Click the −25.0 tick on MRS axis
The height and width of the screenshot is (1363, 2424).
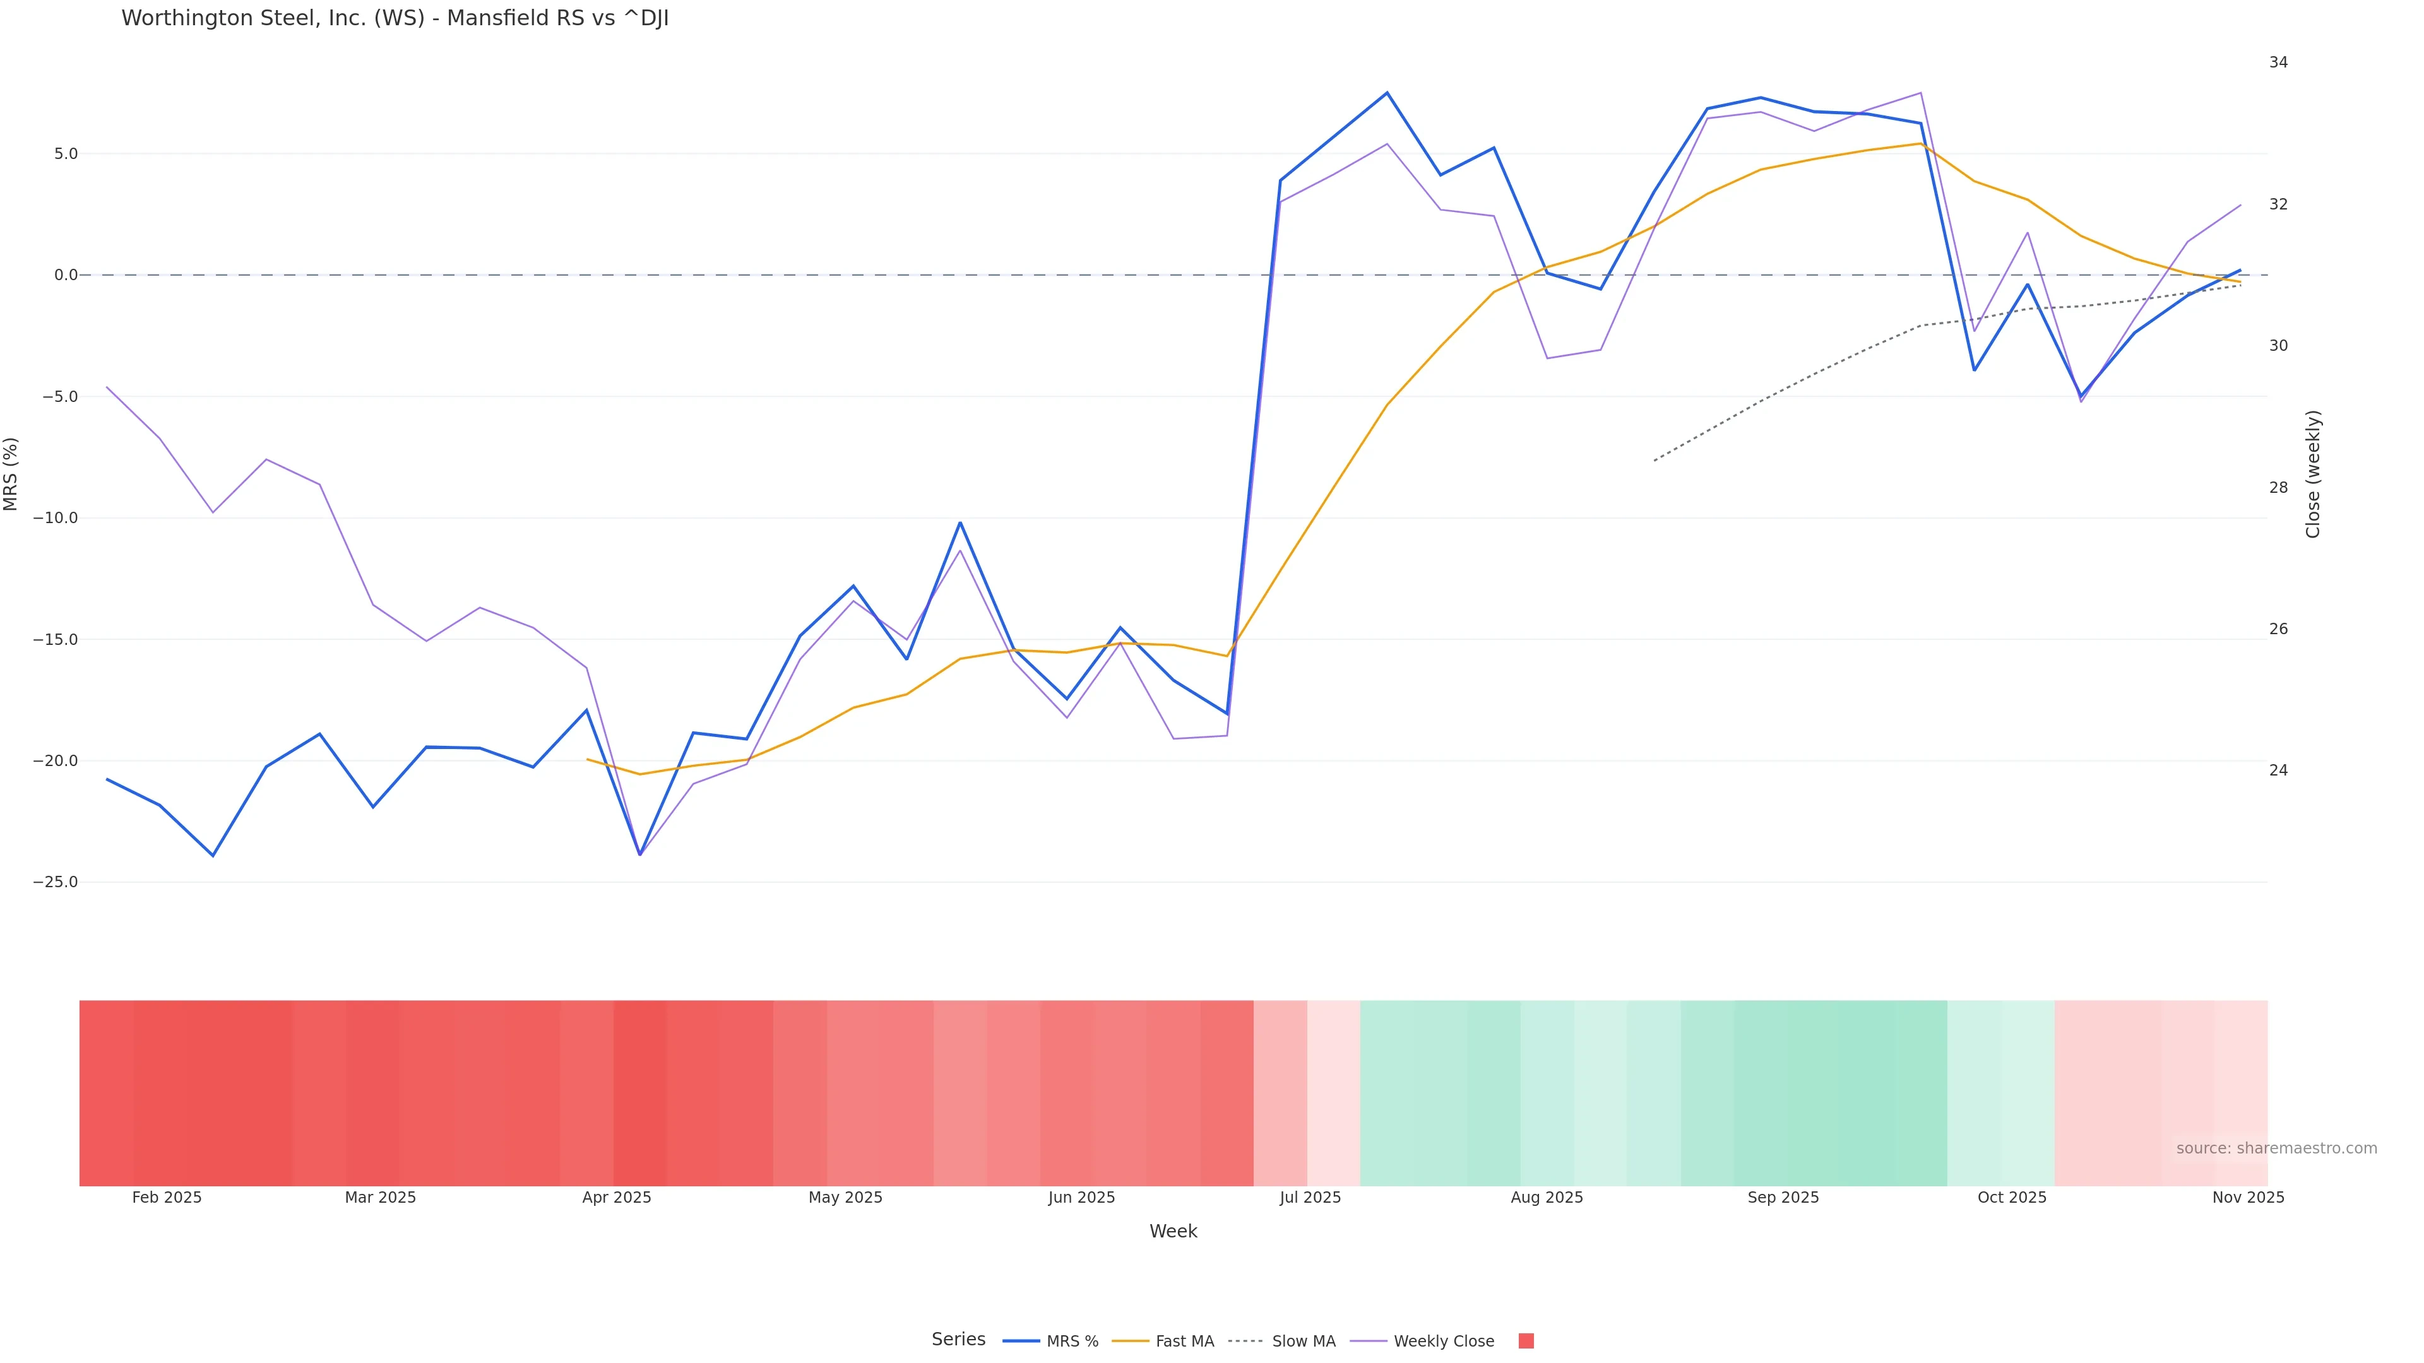point(56,882)
